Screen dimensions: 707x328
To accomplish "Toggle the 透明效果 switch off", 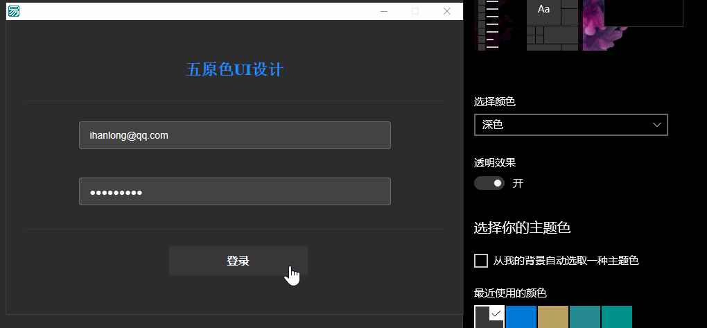I will pos(489,183).
